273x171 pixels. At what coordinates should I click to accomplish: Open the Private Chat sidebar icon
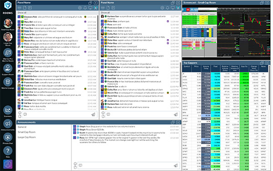point(8,137)
